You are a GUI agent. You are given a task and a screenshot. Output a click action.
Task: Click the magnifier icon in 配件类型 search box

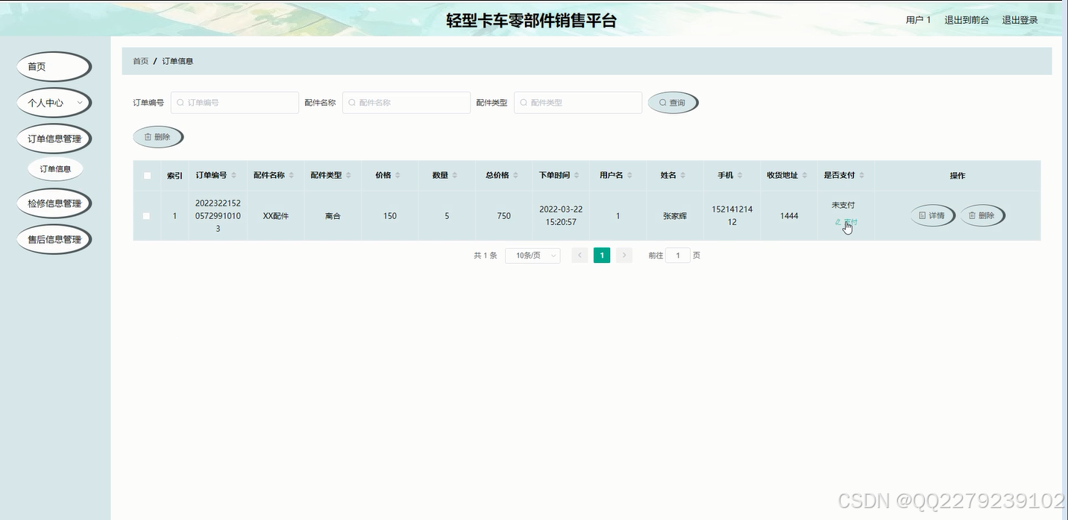coord(524,102)
